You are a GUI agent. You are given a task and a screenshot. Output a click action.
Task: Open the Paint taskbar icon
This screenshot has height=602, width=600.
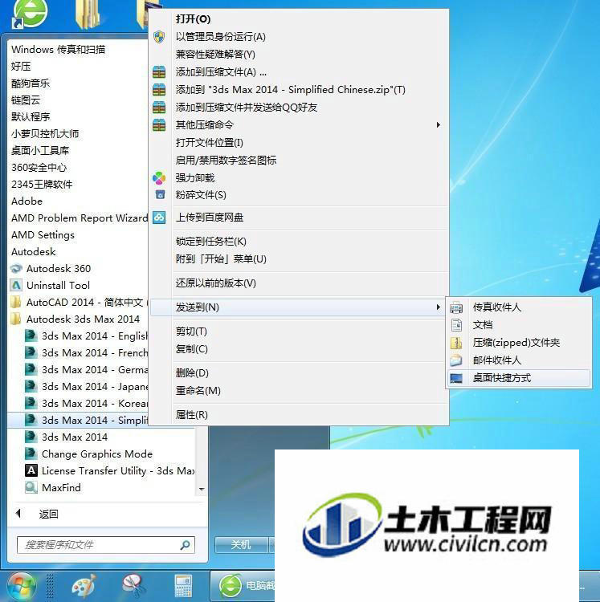click(x=84, y=586)
